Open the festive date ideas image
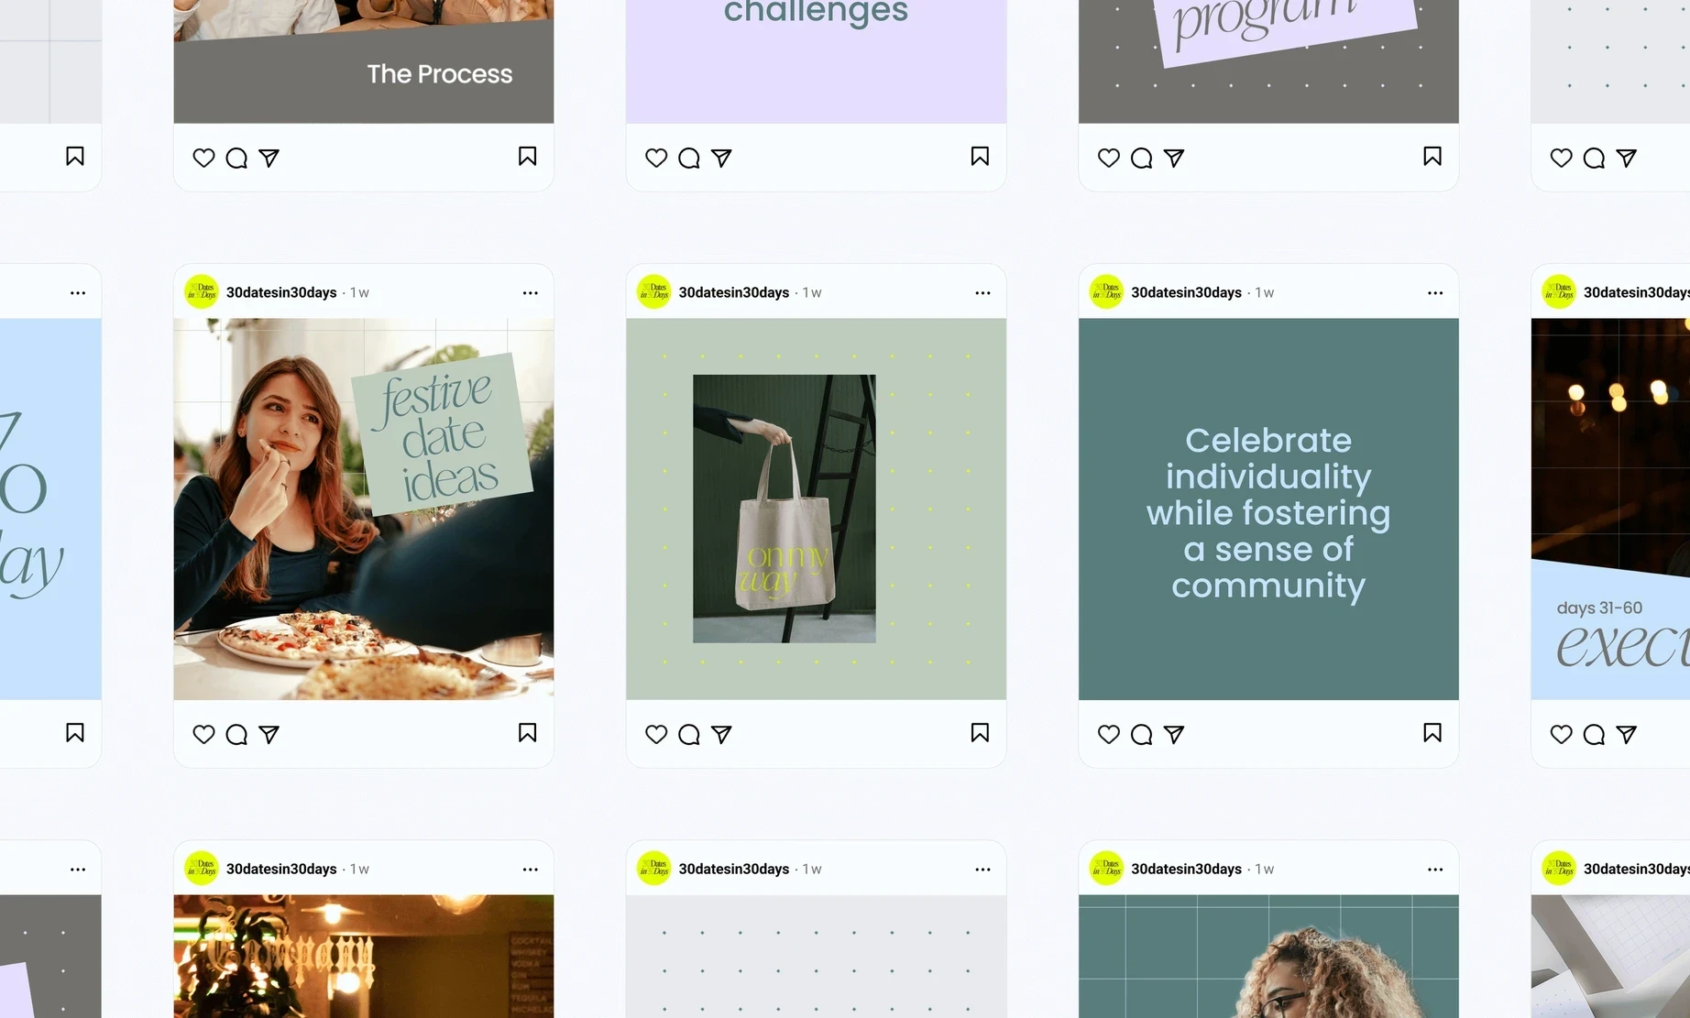 364,509
